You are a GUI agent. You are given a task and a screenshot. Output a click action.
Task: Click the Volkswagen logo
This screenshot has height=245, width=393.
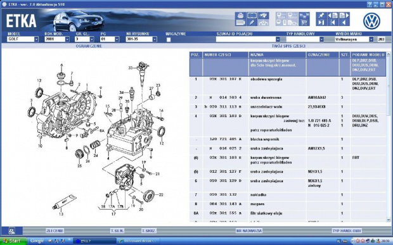coord(371,21)
